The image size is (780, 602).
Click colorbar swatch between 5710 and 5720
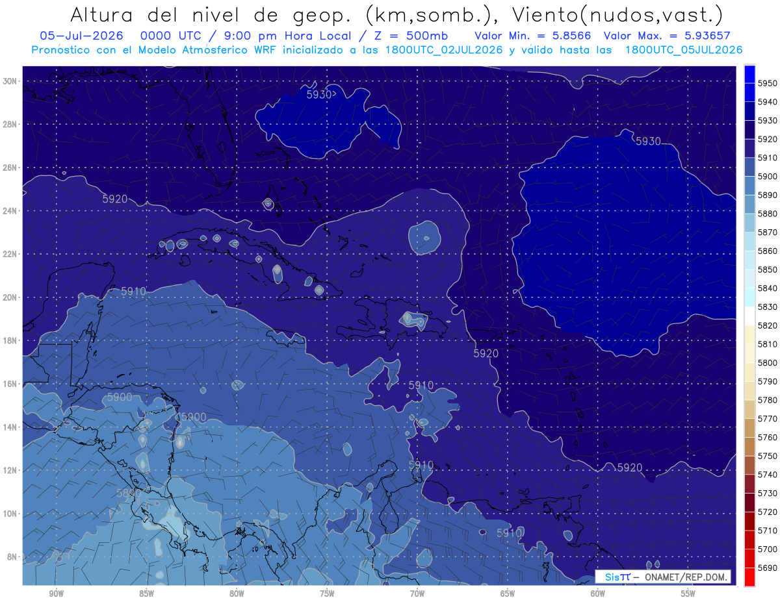point(749,521)
